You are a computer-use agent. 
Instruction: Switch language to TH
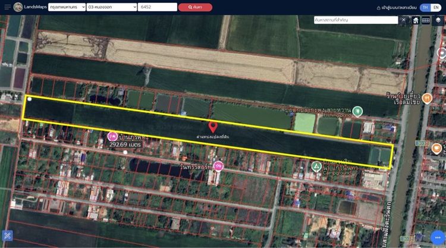pyautogui.click(x=425, y=7)
